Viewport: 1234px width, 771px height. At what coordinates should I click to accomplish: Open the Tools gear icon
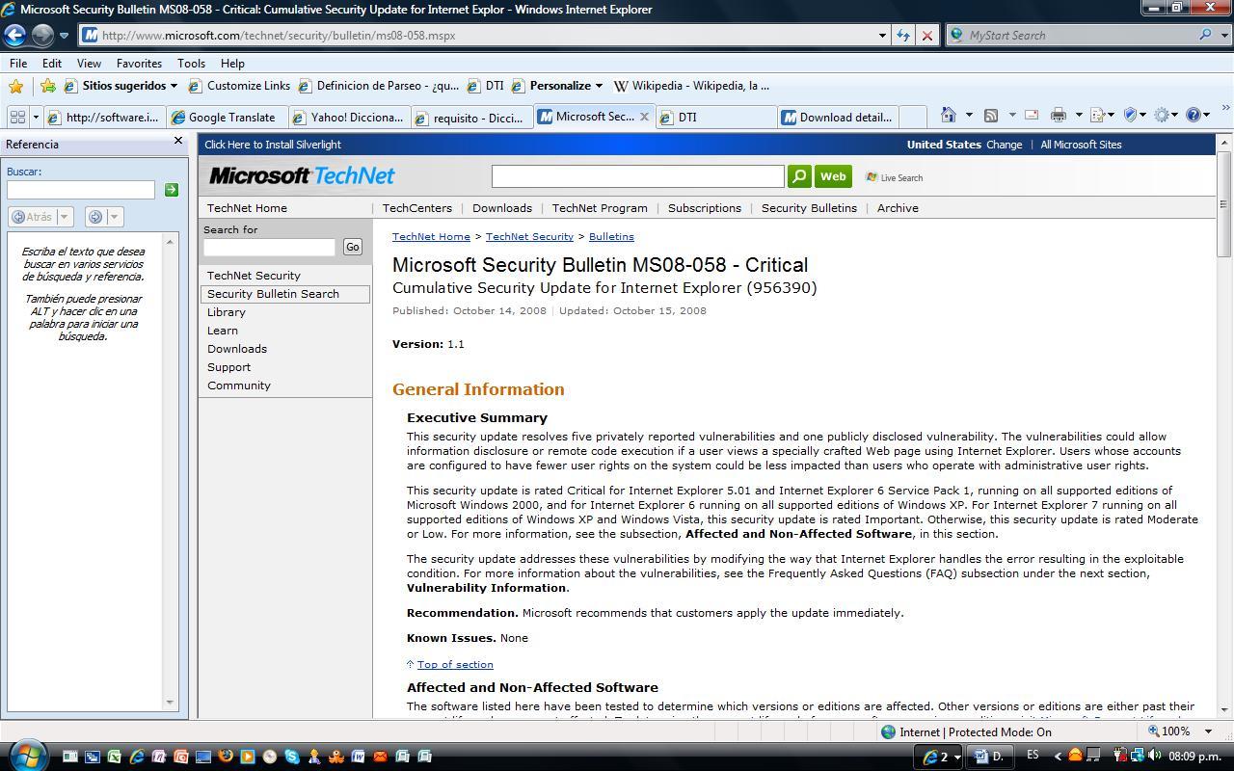click(1163, 115)
